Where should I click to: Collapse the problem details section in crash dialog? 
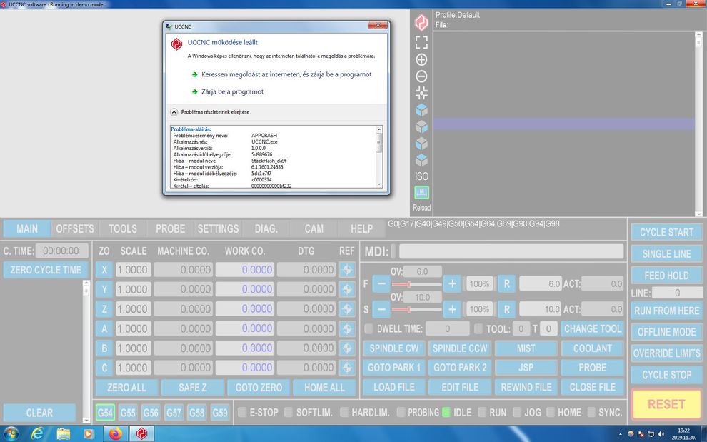[174, 112]
